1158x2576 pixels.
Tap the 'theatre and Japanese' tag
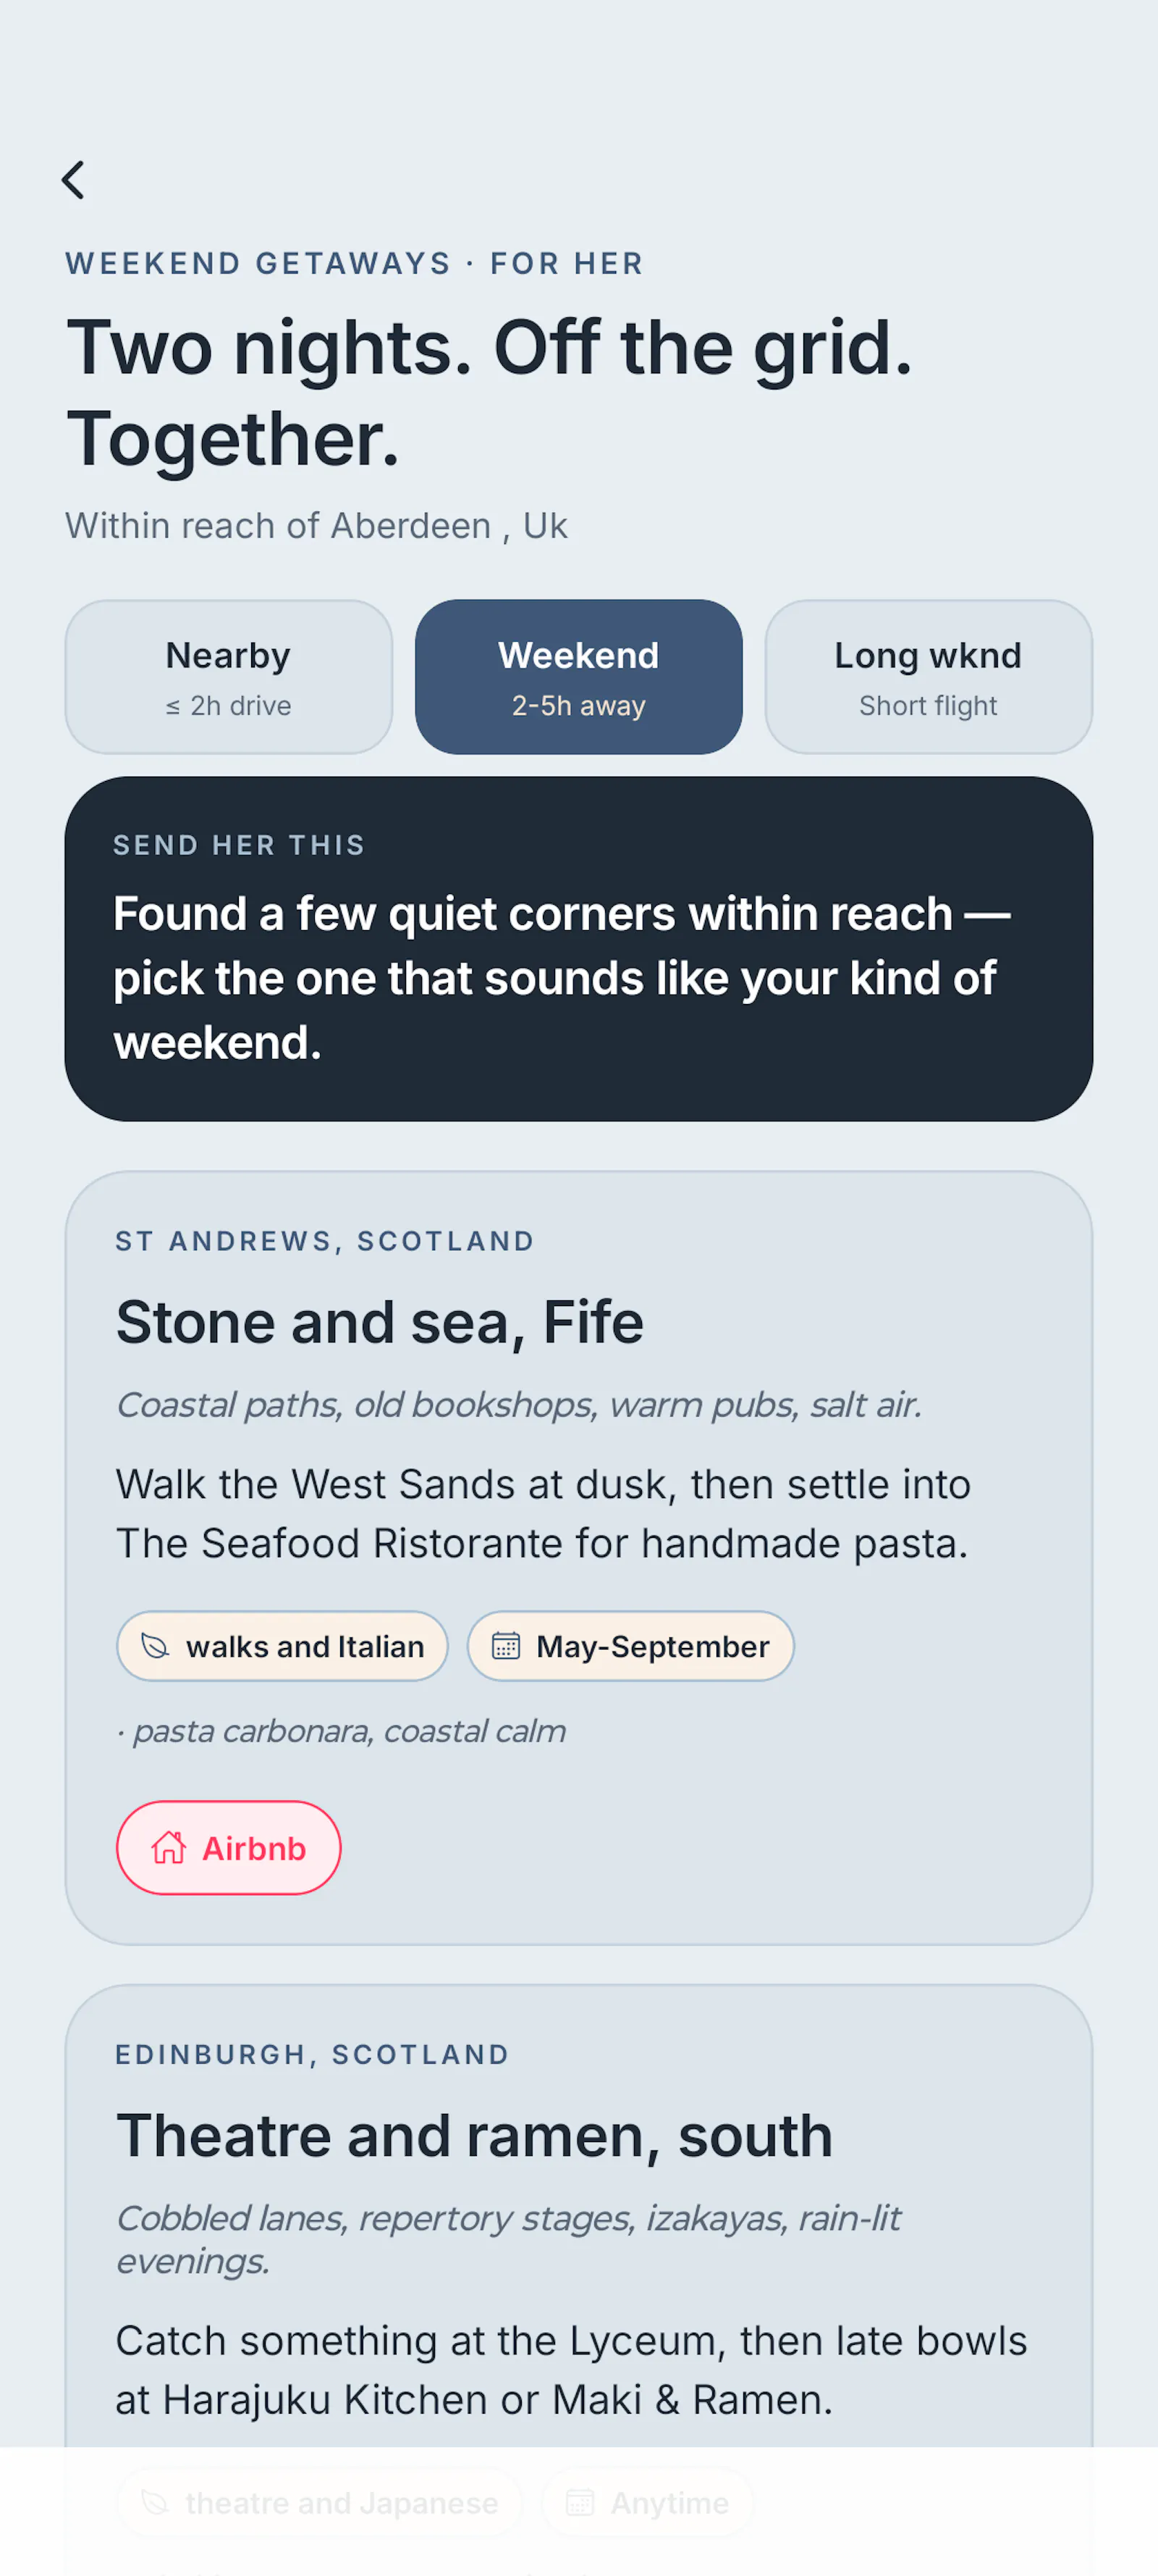(x=320, y=2502)
